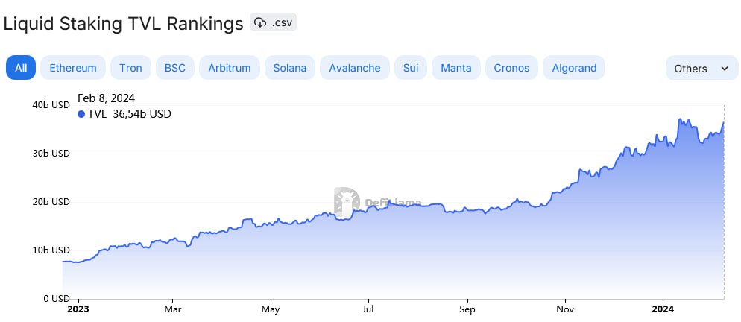Click the Liquid Staking TVL Rankings heading

[123, 23]
